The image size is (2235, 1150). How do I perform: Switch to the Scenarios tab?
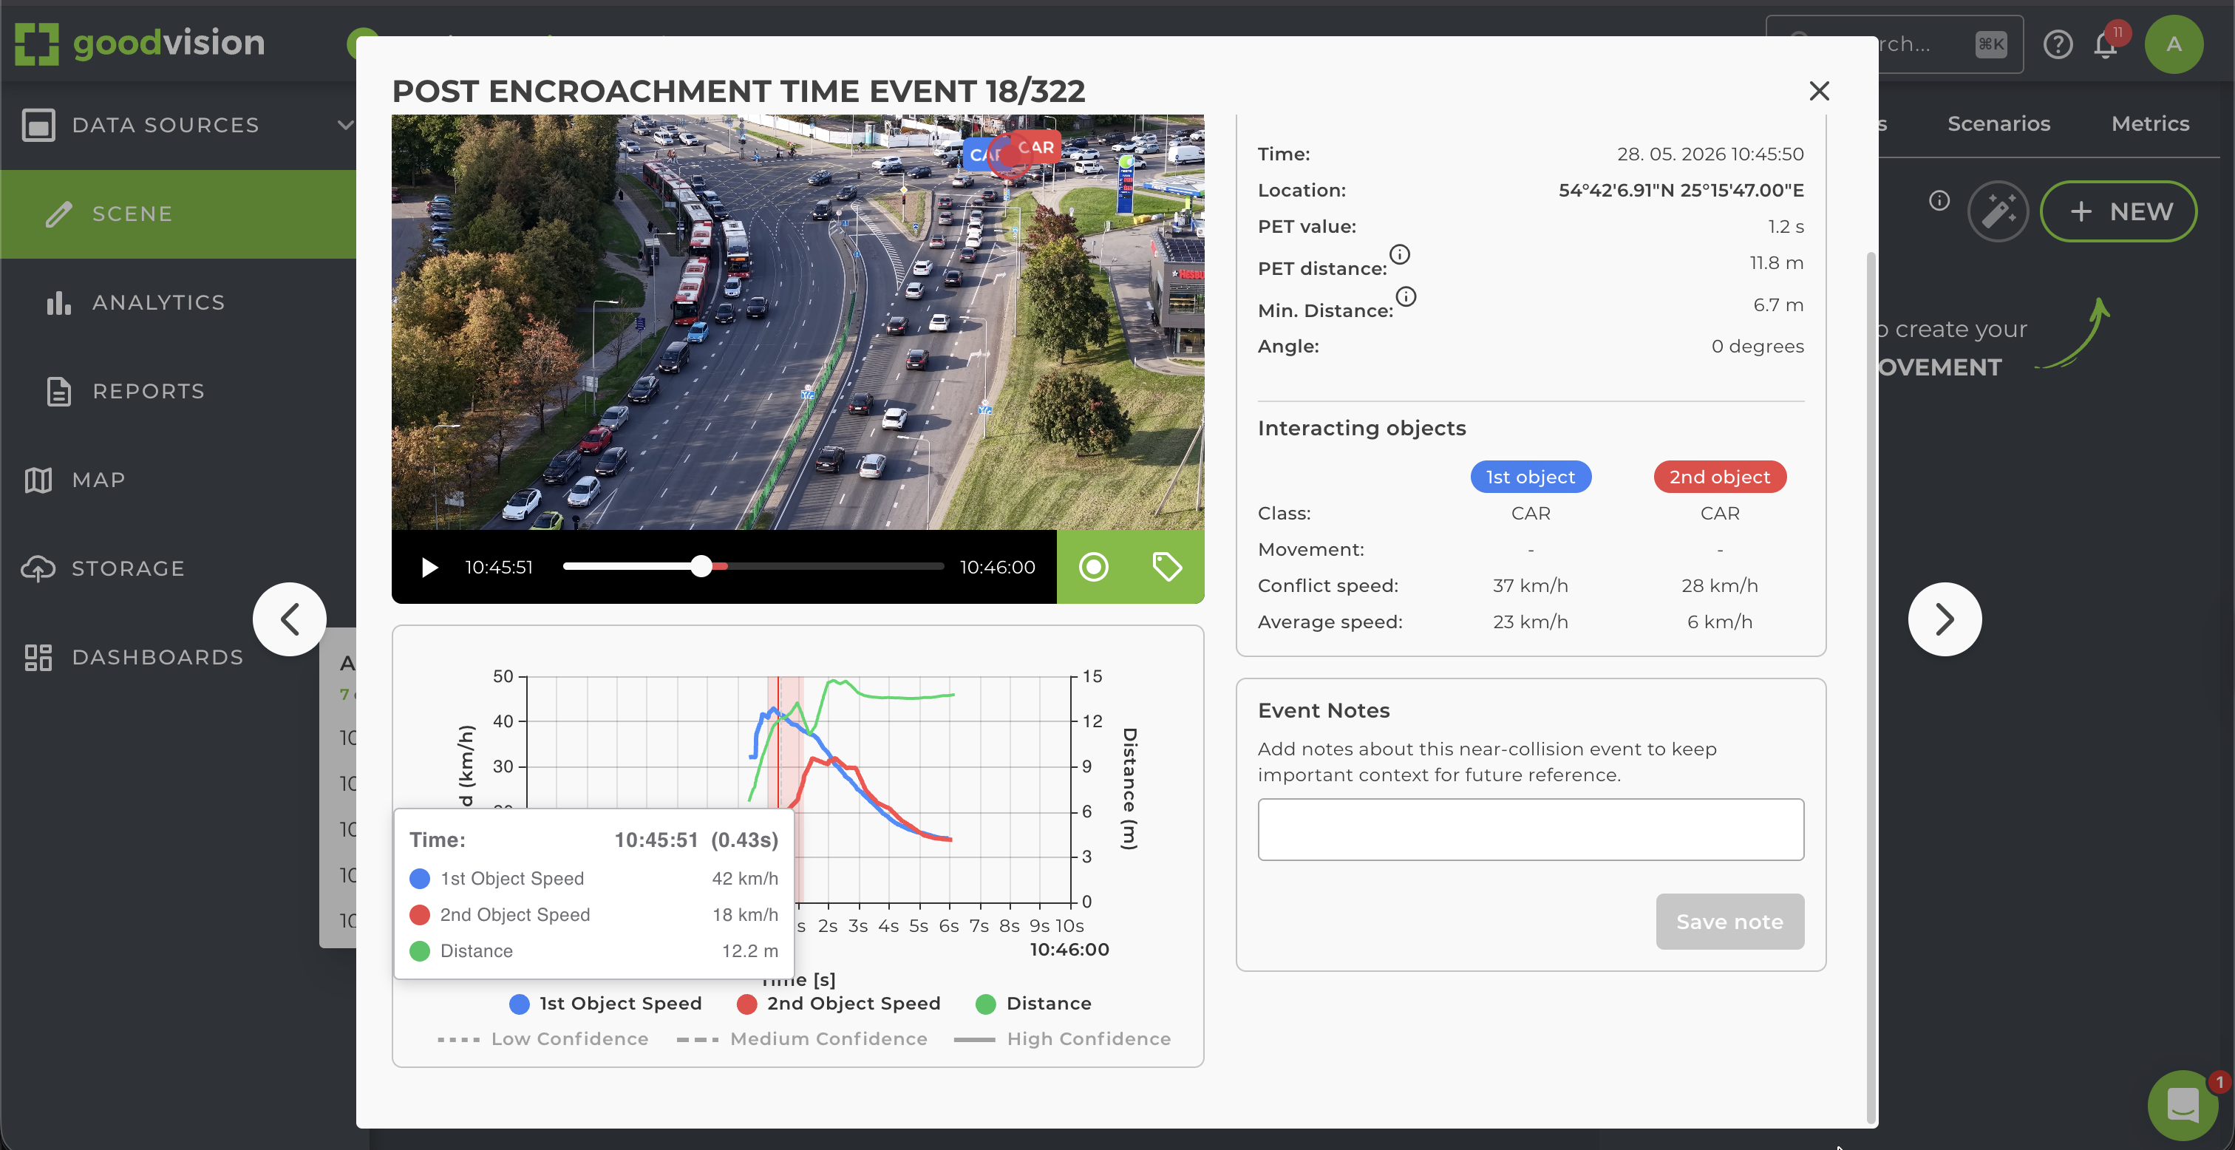(1998, 124)
